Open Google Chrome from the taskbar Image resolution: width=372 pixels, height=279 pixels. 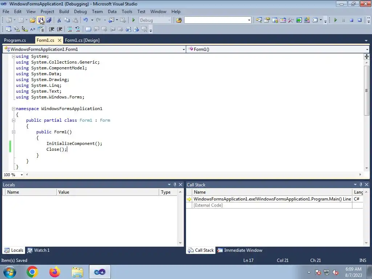click(x=32, y=272)
